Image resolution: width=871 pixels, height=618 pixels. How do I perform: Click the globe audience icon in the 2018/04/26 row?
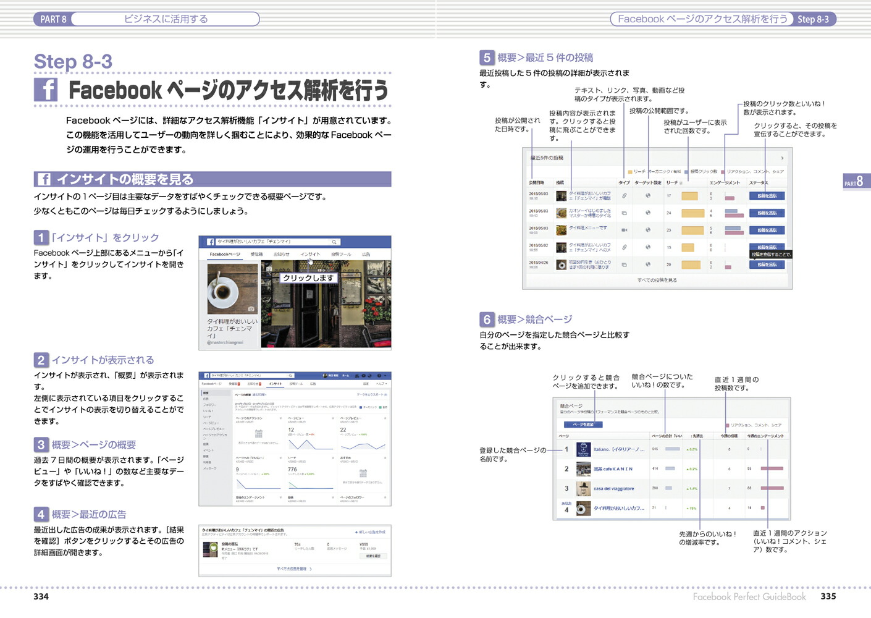[x=648, y=264]
